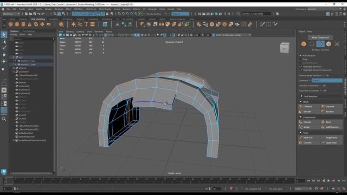
Task: Expand the pCylinder1 node in the Outliner
Action: pyautogui.click(x=14, y=71)
